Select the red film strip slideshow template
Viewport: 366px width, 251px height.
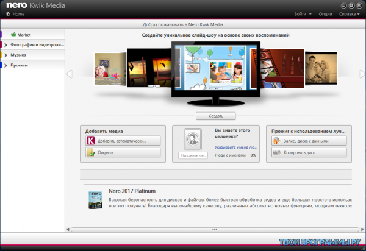click(x=282, y=68)
